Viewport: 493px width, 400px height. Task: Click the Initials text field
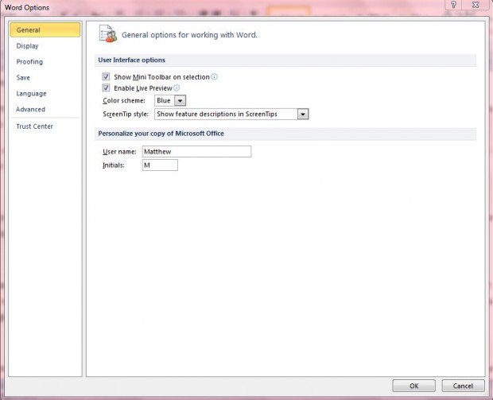pyautogui.click(x=160, y=165)
